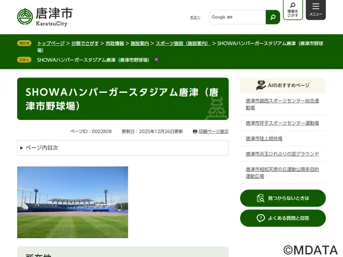
Task: Expand the ページ内目次 section
Action: [123, 148]
